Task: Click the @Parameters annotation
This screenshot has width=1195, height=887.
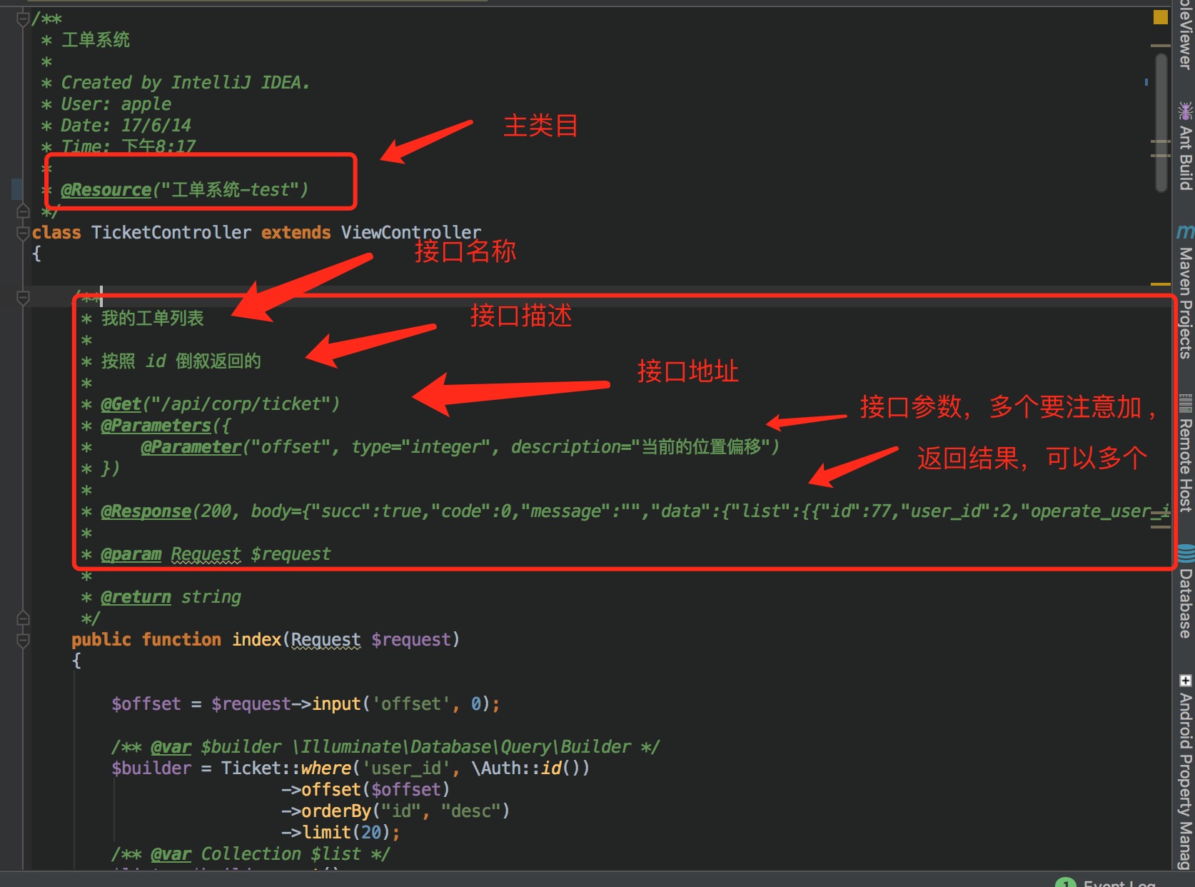Action: (156, 426)
